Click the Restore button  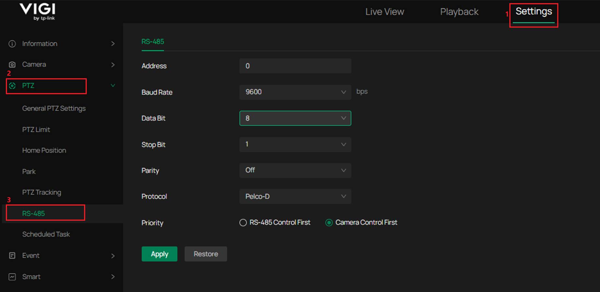point(206,254)
